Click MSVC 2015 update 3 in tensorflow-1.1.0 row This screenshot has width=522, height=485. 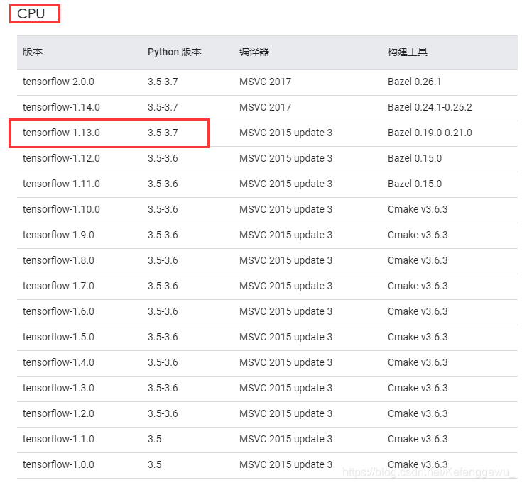(x=286, y=439)
